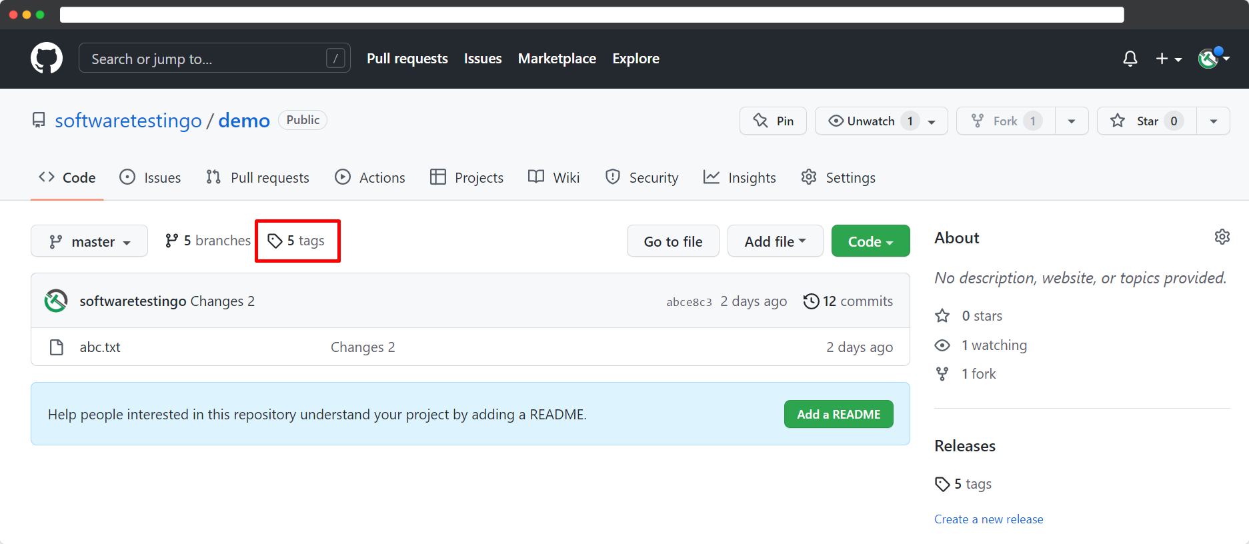The width and height of the screenshot is (1249, 544).
Task: Toggle the Star button for the repository
Action: tap(1147, 121)
